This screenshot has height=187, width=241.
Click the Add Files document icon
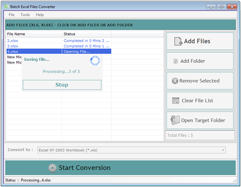[178, 41]
